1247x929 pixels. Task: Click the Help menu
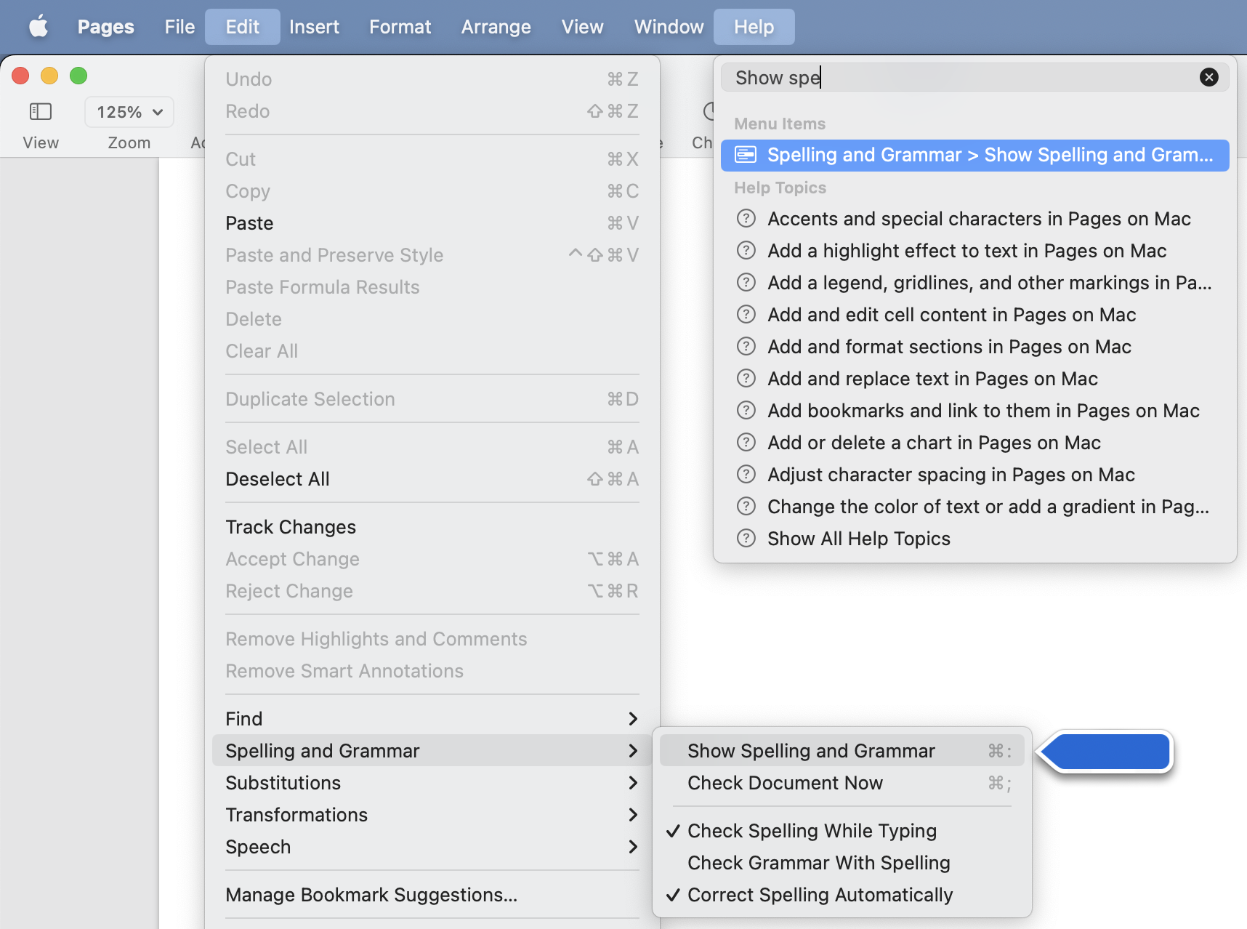[x=754, y=27]
